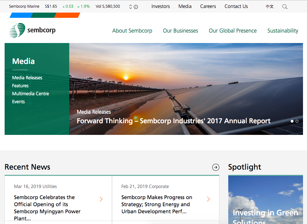Open Events in Media sidebar
Viewport: 307px width, 224px height.
click(x=18, y=102)
